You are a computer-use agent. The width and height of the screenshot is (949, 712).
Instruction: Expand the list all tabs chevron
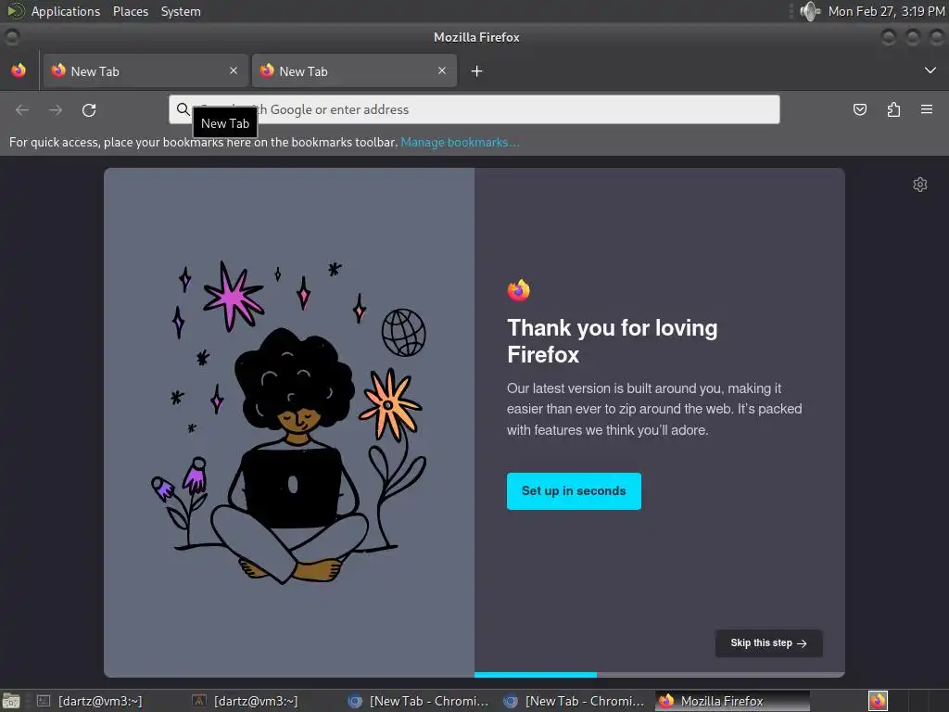click(x=930, y=70)
